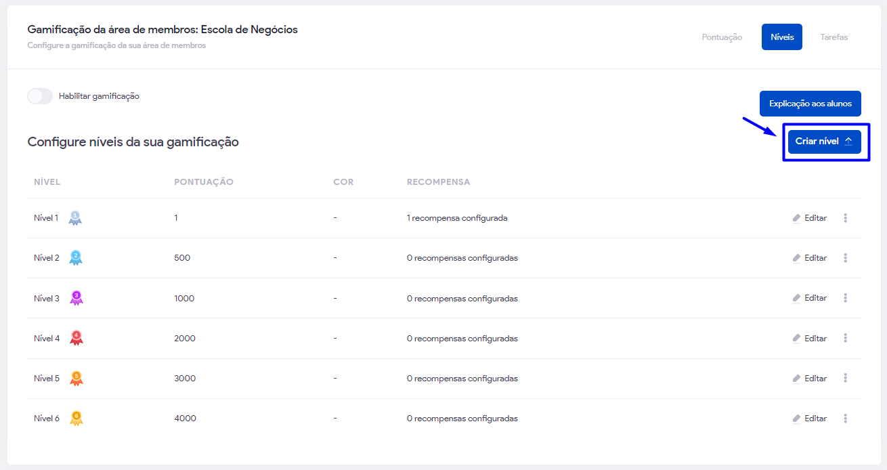Open the three-dot menu for Nível 3
The width and height of the screenshot is (887, 470).
point(845,298)
